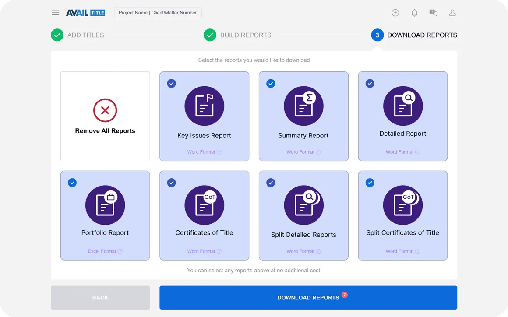The width and height of the screenshot is (508, 317).
Task: Open the user profile icon
Action: pyautogui.click(x=452, y=13)
